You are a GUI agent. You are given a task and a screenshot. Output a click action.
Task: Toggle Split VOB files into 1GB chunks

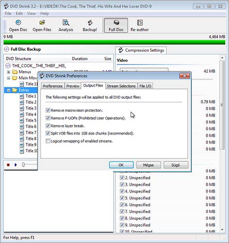coord(48,133)
